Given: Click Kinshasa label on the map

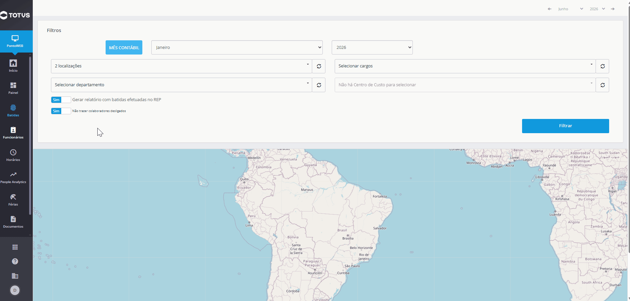Looking at the screenshot, I should (562, 199).
